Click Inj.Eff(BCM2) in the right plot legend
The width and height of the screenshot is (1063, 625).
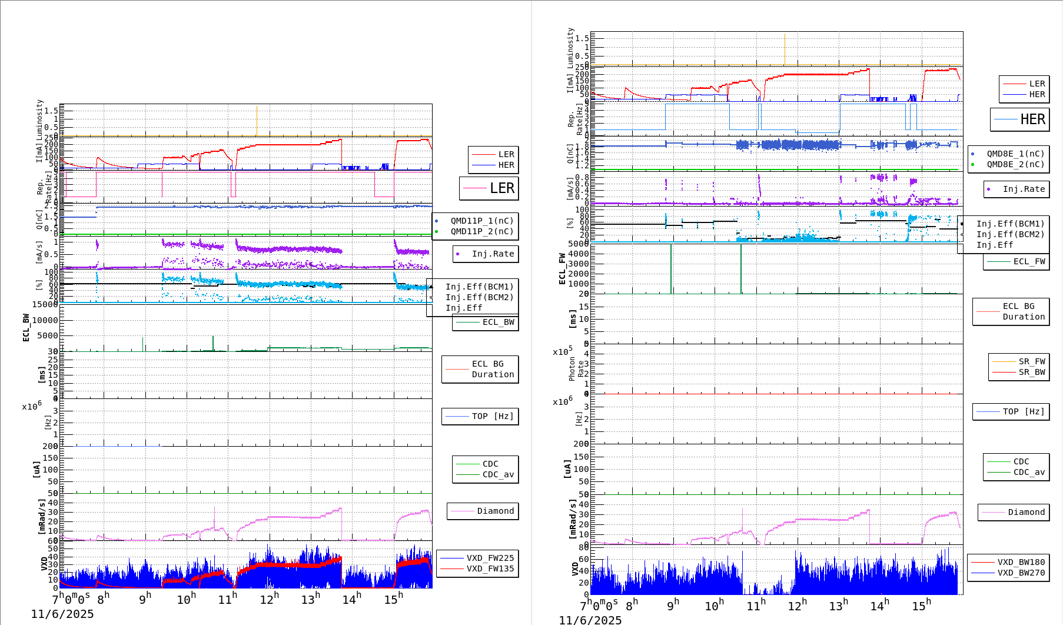click(1010, 234)
